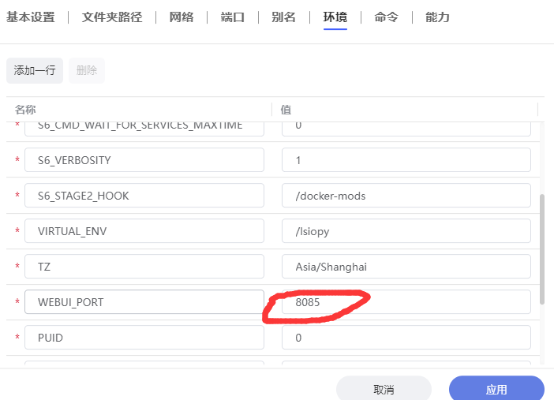The image size is (554, 400).
Task: Go to the 端口 tab
Action: click(232, 17)
